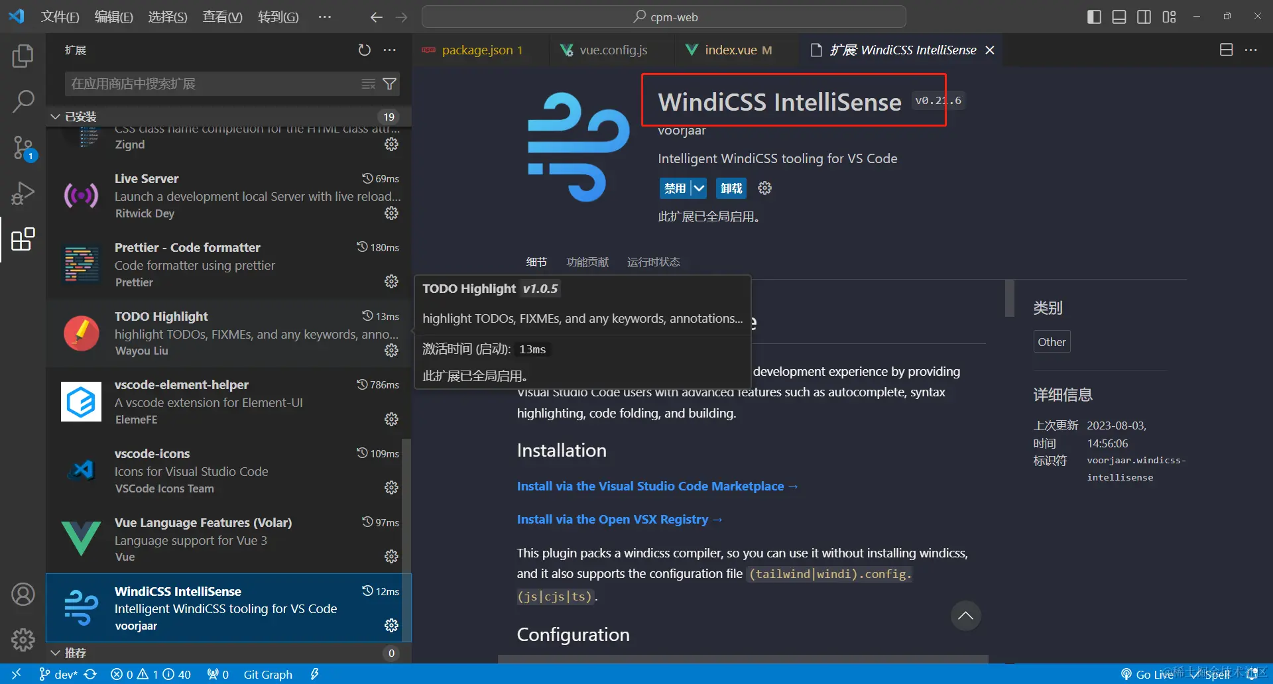Open settings gear on WindiCSS IntelliSense entry
The height and width of the screenshot is (684, 1273).
391,625
